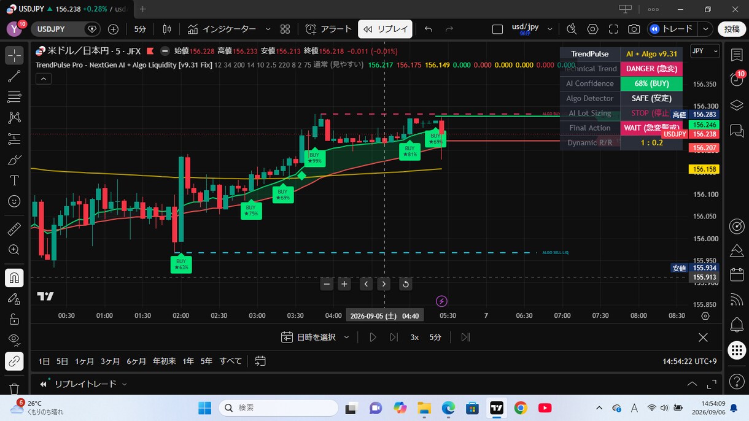Start replay with the play button
Image resolution: width=749 pixels, height=421 pixels.
pyautogui.click(x=373, y=337)
